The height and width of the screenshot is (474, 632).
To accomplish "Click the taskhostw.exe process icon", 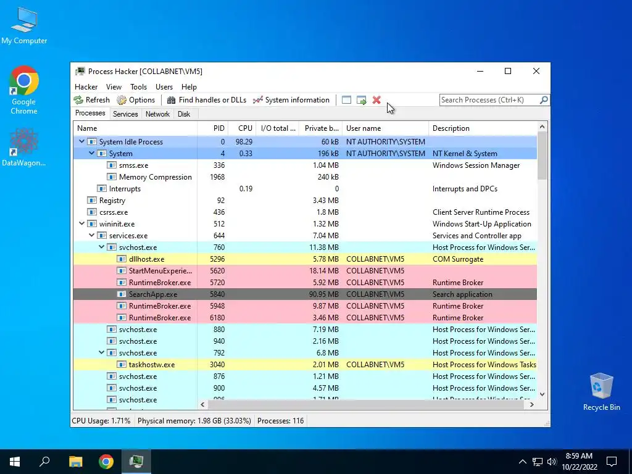I will 122,364.
